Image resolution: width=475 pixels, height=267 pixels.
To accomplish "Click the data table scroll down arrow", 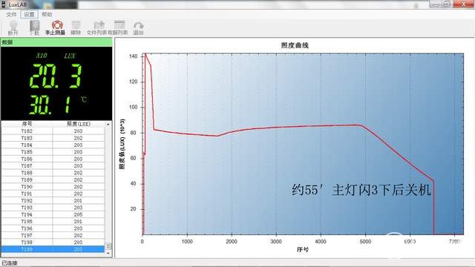I will [108, 254].
